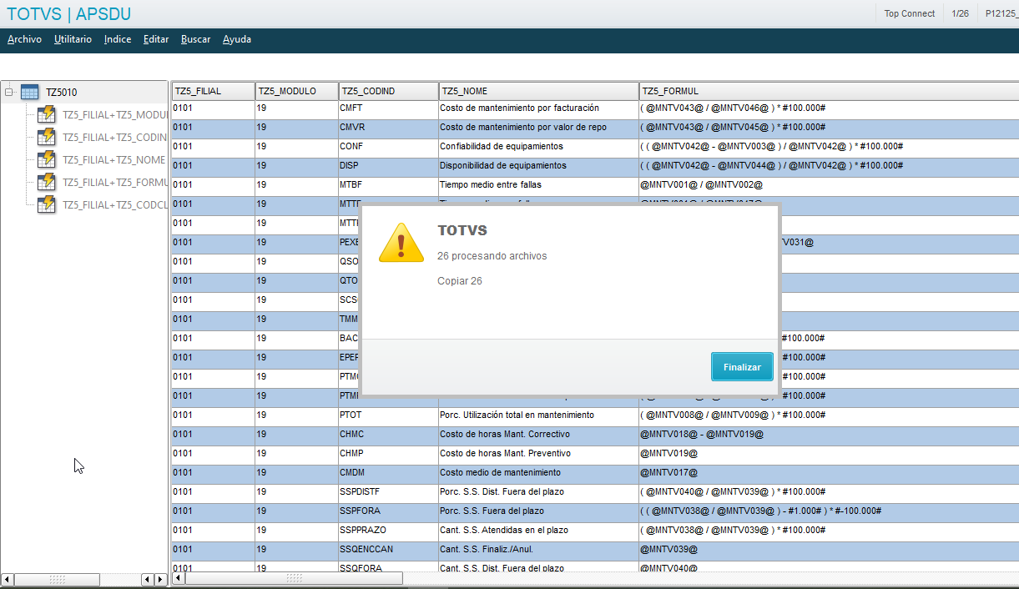Click the TZ5_FILIAL+TZ5_CODIN index icon

[x=47, y=138]
